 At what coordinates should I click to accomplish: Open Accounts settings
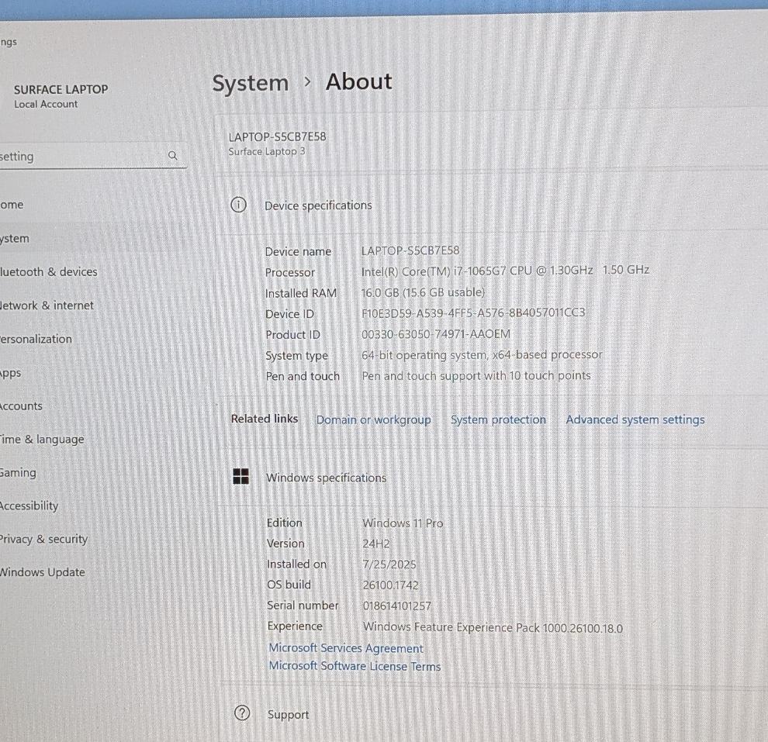click(21, 406)
